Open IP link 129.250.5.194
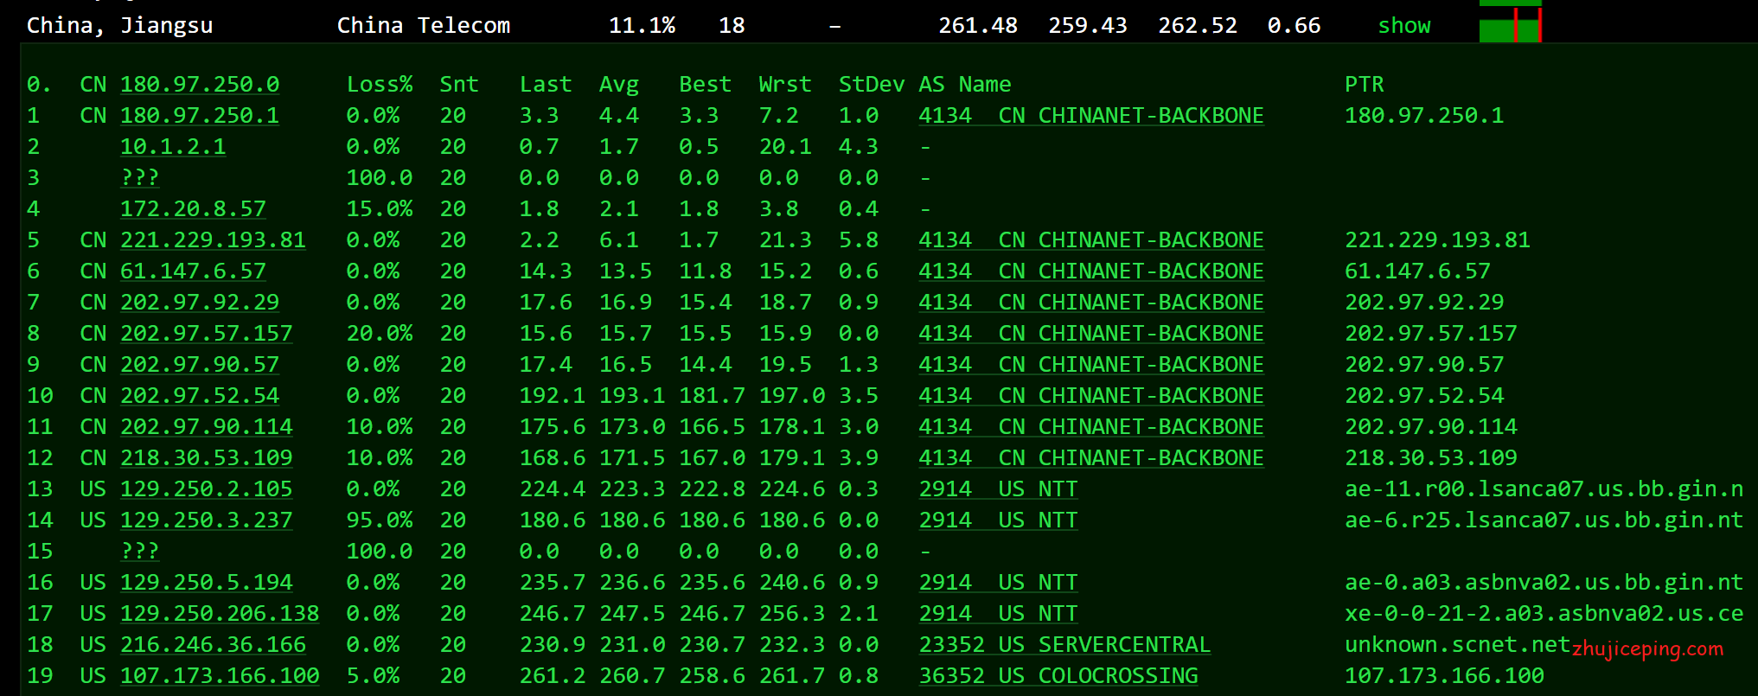The height and width of the screenshot is (696, 1758). pos(207,583)
